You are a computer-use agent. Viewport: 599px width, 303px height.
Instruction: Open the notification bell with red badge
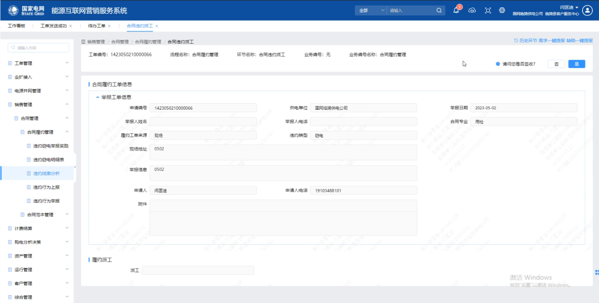click(x=456, y=11)
